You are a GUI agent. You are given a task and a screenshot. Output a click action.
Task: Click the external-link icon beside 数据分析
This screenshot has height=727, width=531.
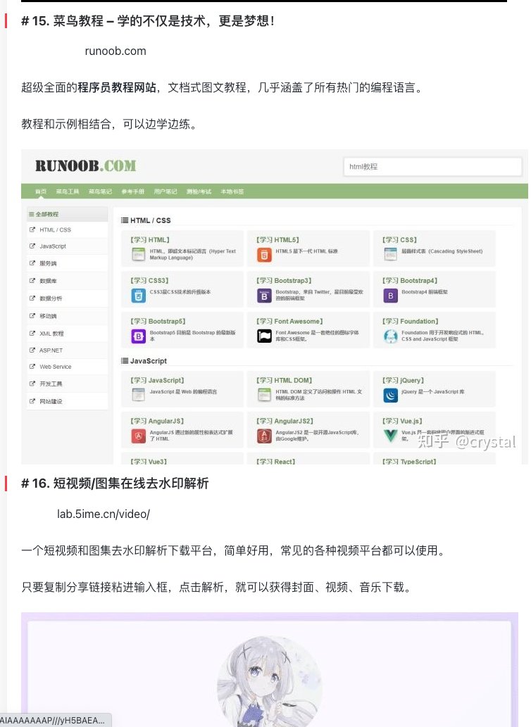click(32, 298)
